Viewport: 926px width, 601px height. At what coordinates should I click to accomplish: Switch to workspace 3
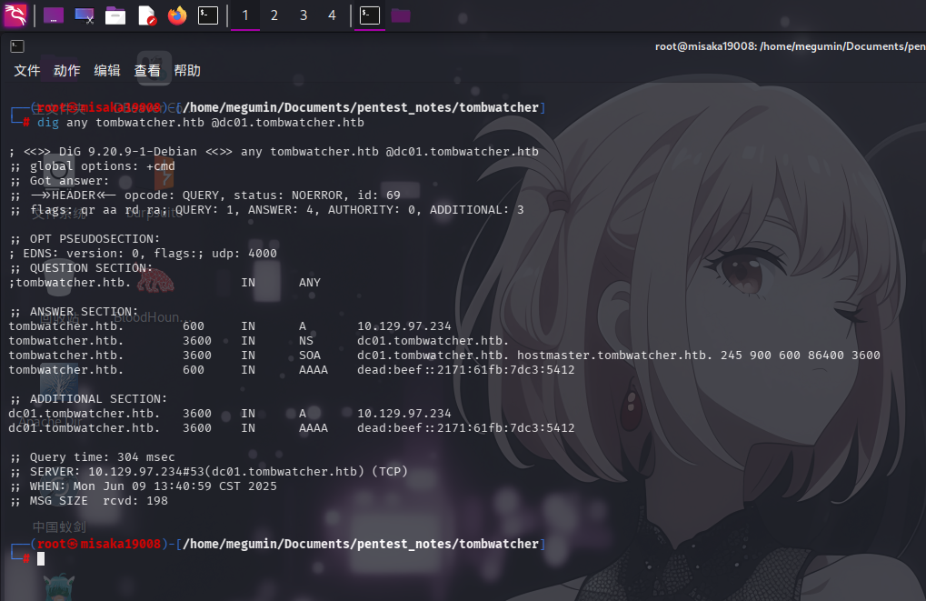pos(303,15)
